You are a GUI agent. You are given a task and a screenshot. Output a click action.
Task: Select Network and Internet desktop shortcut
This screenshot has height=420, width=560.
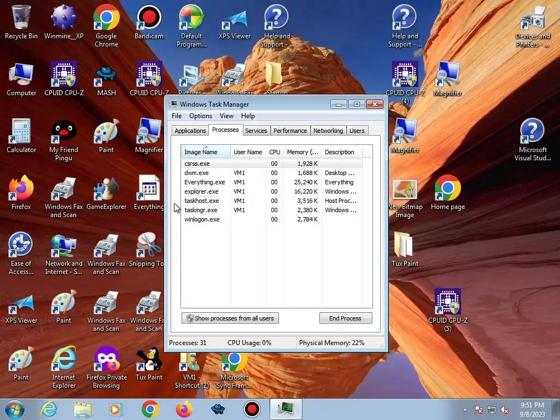pos(63,254)
